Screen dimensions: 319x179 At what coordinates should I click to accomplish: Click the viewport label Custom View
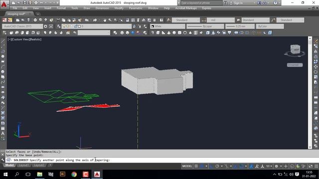pos(20,39)
